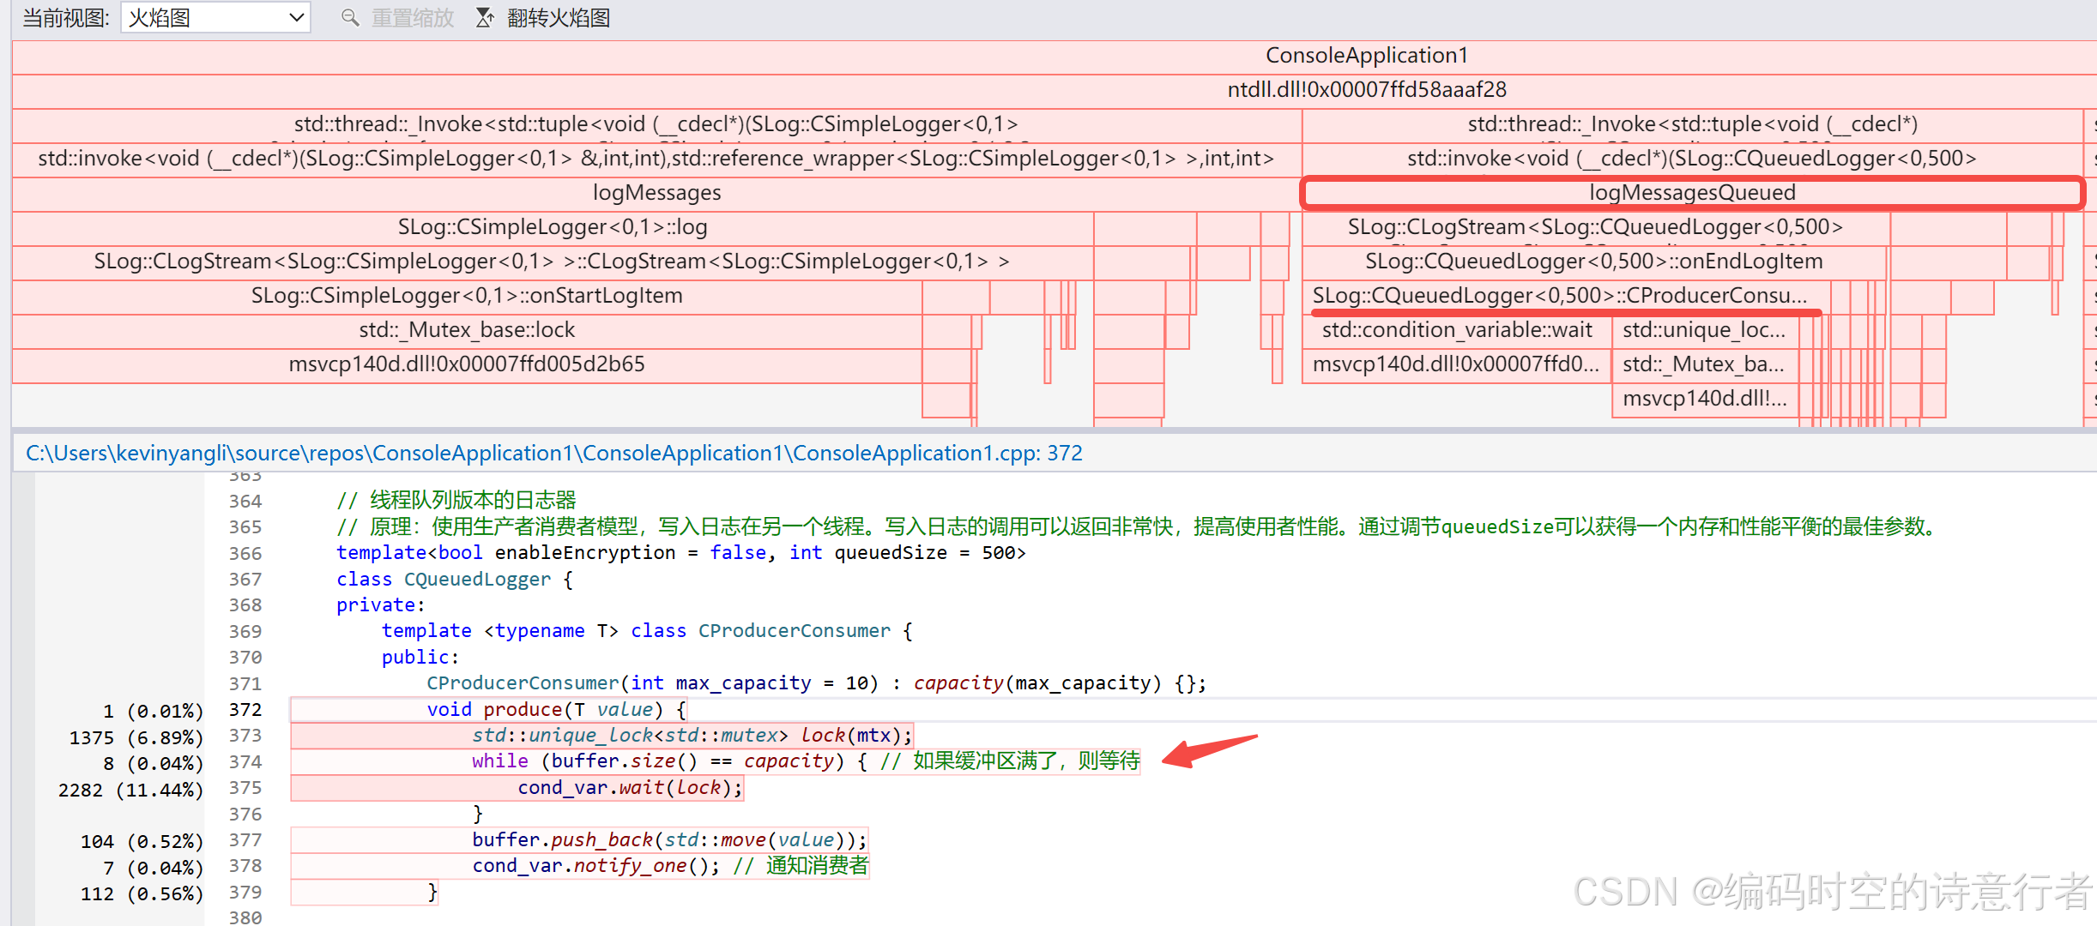Select the logMessagesQueued flame graph node

(1691, 193)
